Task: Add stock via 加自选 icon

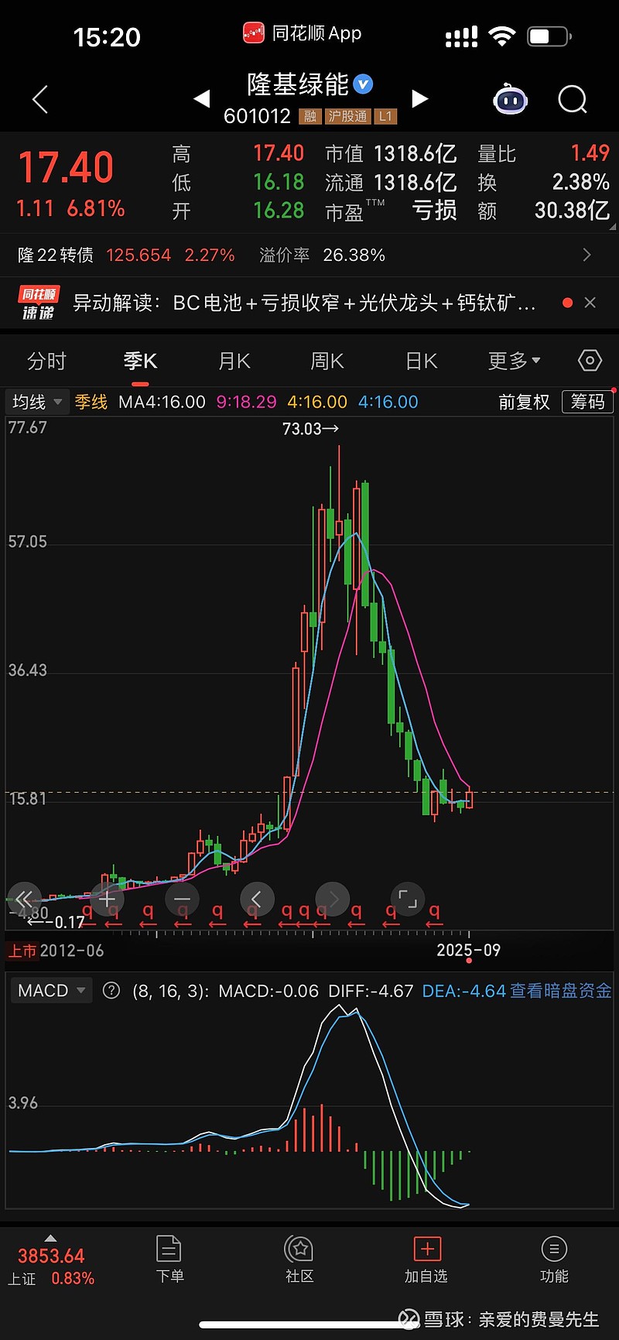Action: coord(426,1259)
